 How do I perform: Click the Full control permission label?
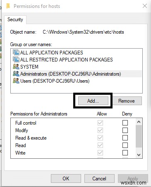[26, 123]
